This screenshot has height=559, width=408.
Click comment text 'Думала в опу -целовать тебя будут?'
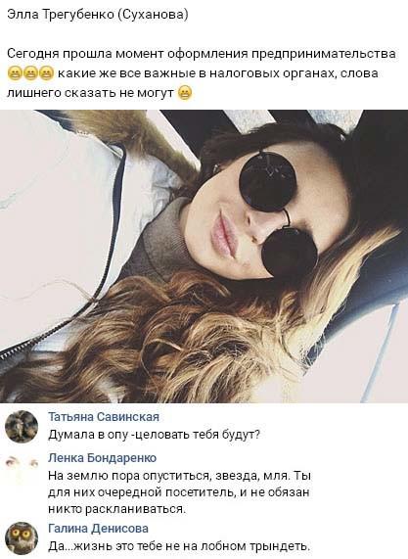tap(154, 435)
